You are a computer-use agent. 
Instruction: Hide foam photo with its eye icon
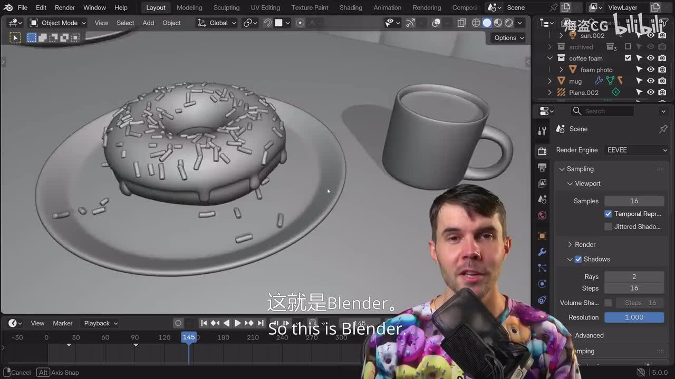point(651,69)
